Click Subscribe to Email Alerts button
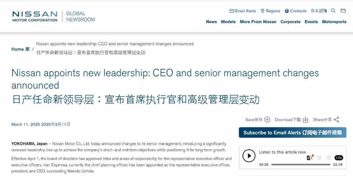Screen dimensions: 353x176 tap(292, 132)
